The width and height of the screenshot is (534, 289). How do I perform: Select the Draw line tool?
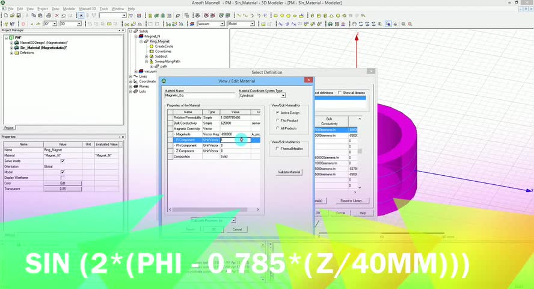[x=239, y=16]
